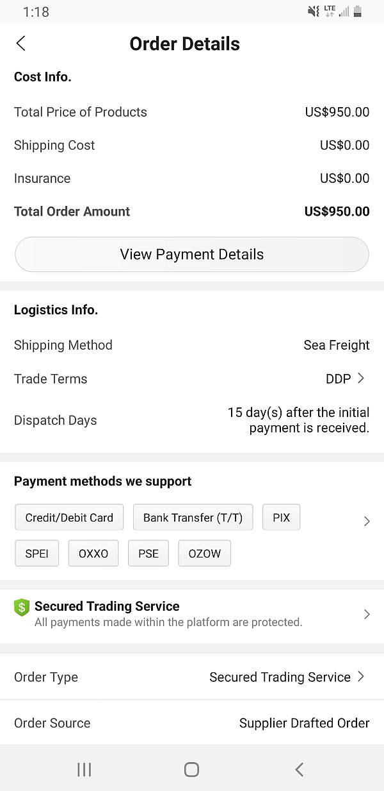Image resolution: width=384 pixels, height=791 pixels.
Task: Tap the SPEI payment option
Action: pyautogui.click(x=36, y=554)
